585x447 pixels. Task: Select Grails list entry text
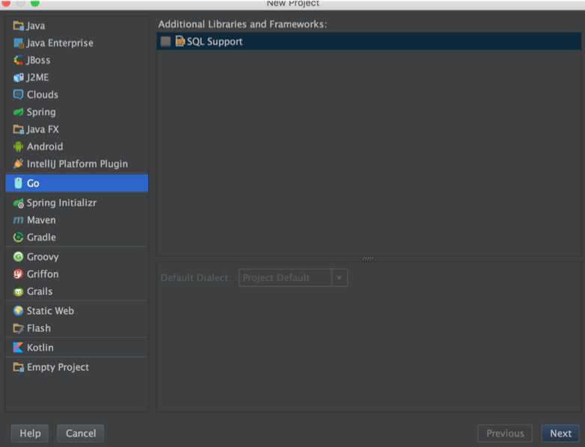40,292
